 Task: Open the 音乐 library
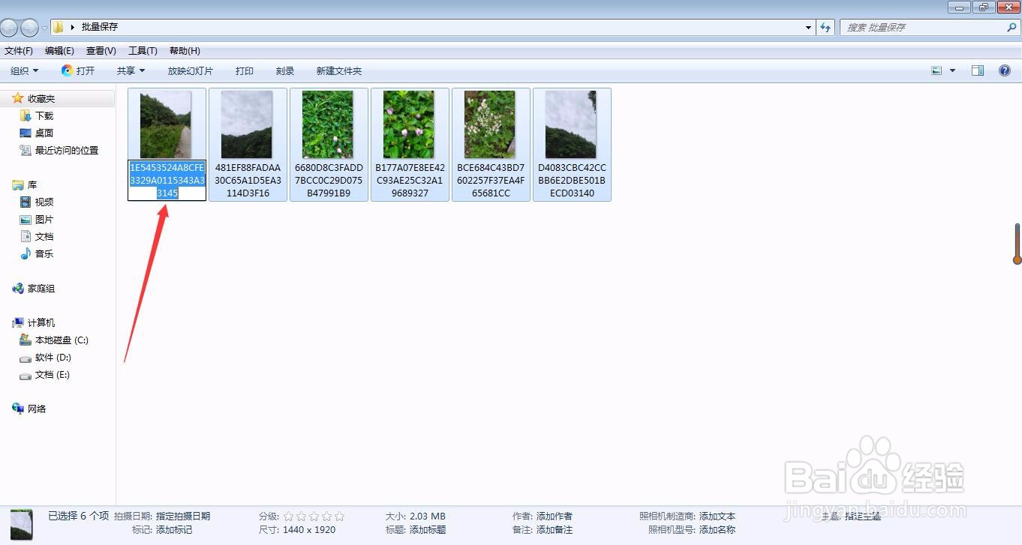point(44,253)
